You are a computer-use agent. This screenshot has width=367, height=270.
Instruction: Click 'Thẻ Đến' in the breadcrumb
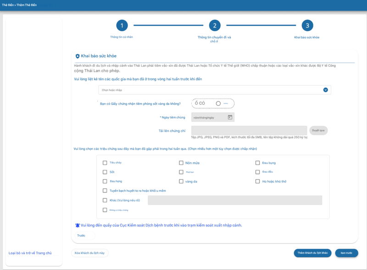pos(7,5)
